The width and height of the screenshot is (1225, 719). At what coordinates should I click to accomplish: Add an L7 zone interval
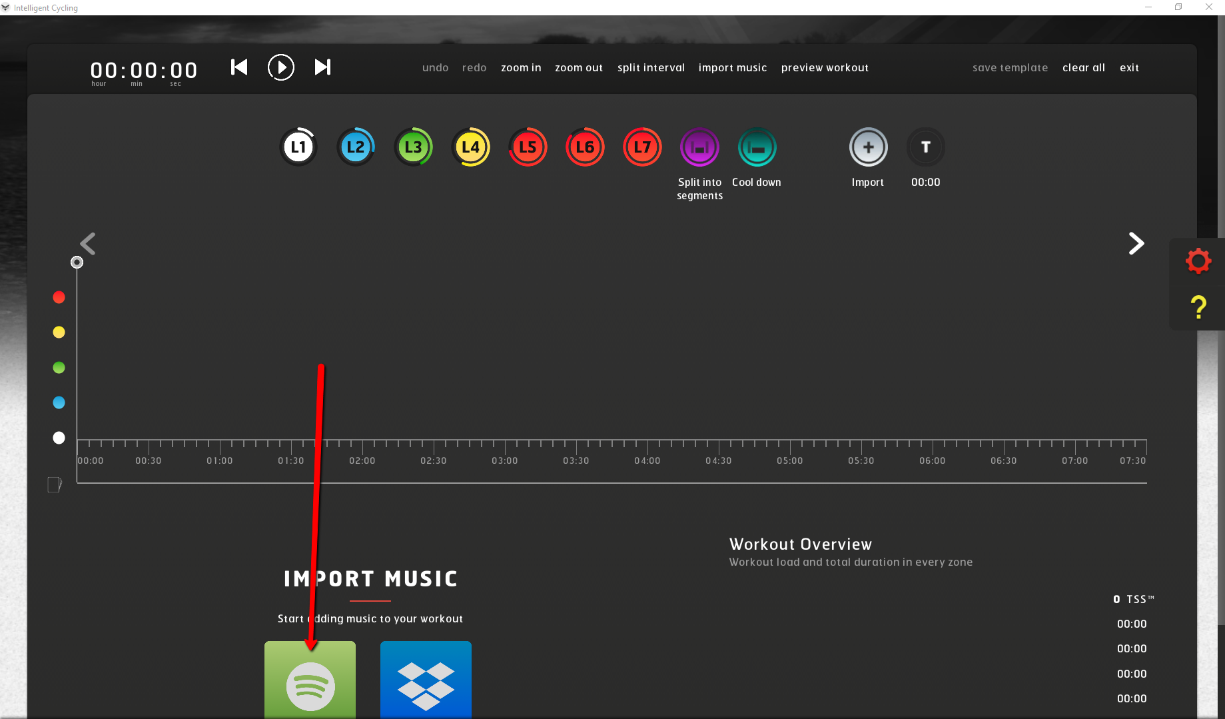(x=642, y=147)
